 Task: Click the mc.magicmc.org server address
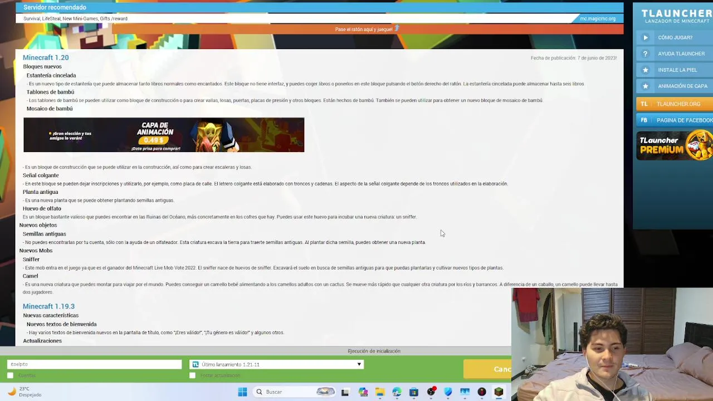click(598, 18)
